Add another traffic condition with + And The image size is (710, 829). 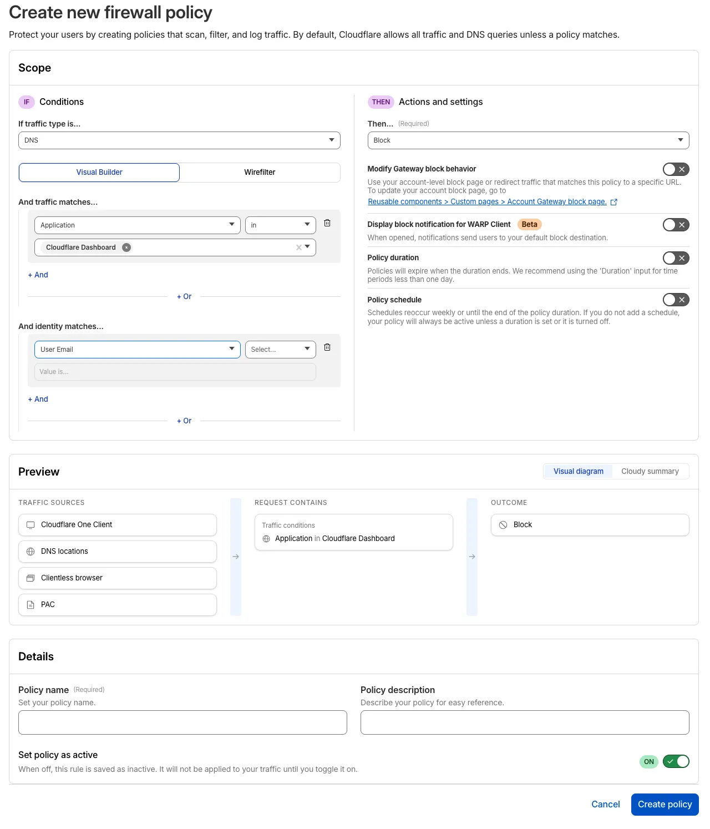point(38,274)
